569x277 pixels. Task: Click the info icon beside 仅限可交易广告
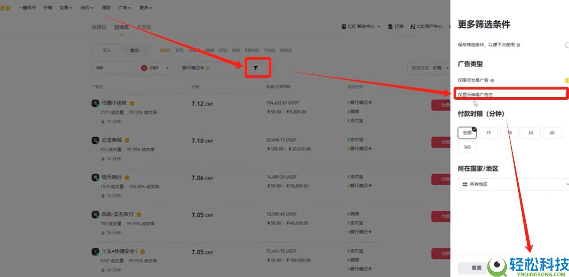coord(492,80)
